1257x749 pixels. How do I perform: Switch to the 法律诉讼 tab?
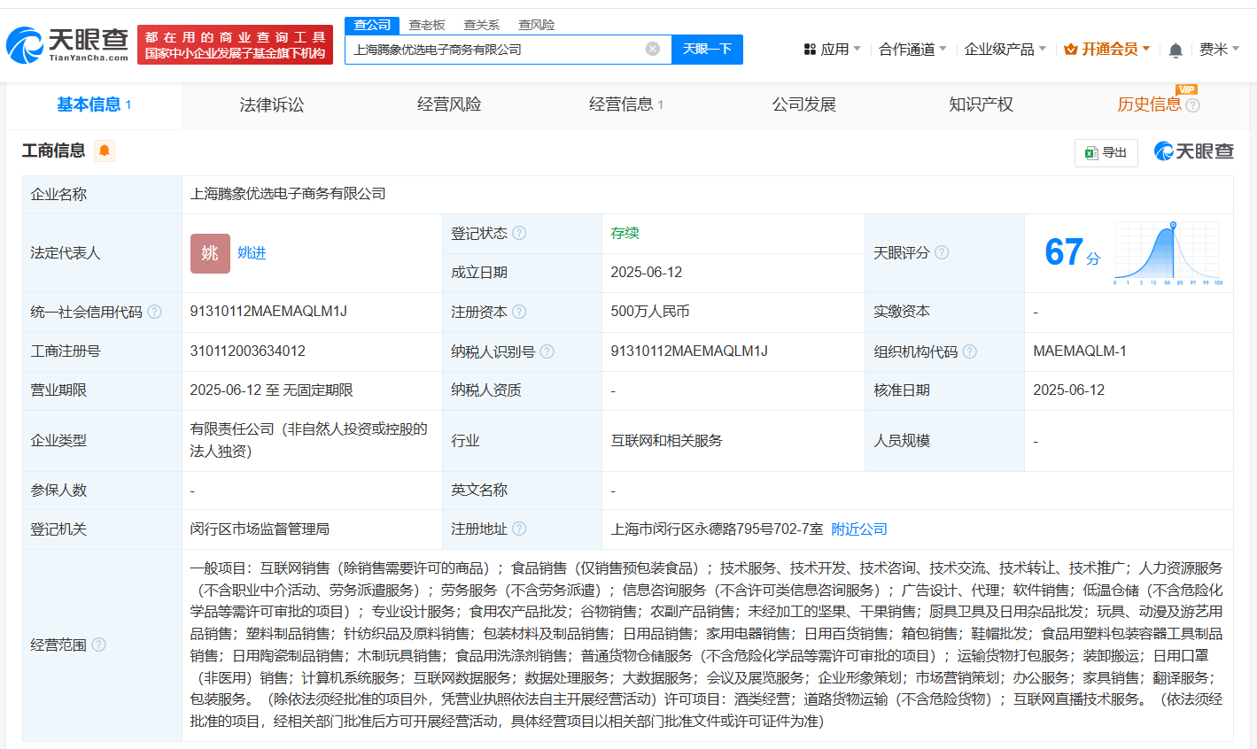click(x=271, y=104)
